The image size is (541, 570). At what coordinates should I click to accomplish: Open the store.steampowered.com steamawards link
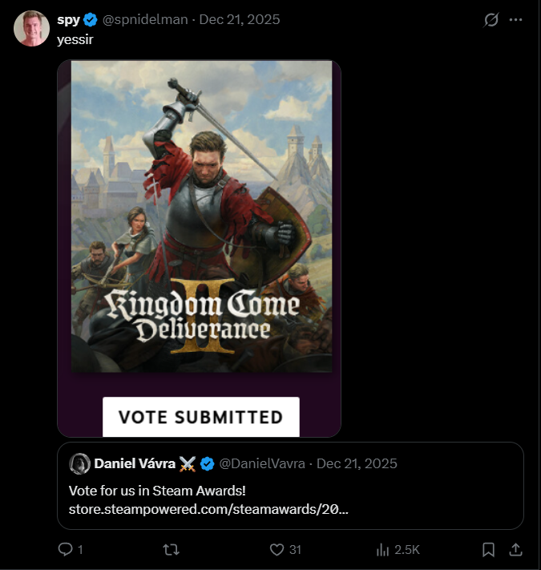coord(208,508)
